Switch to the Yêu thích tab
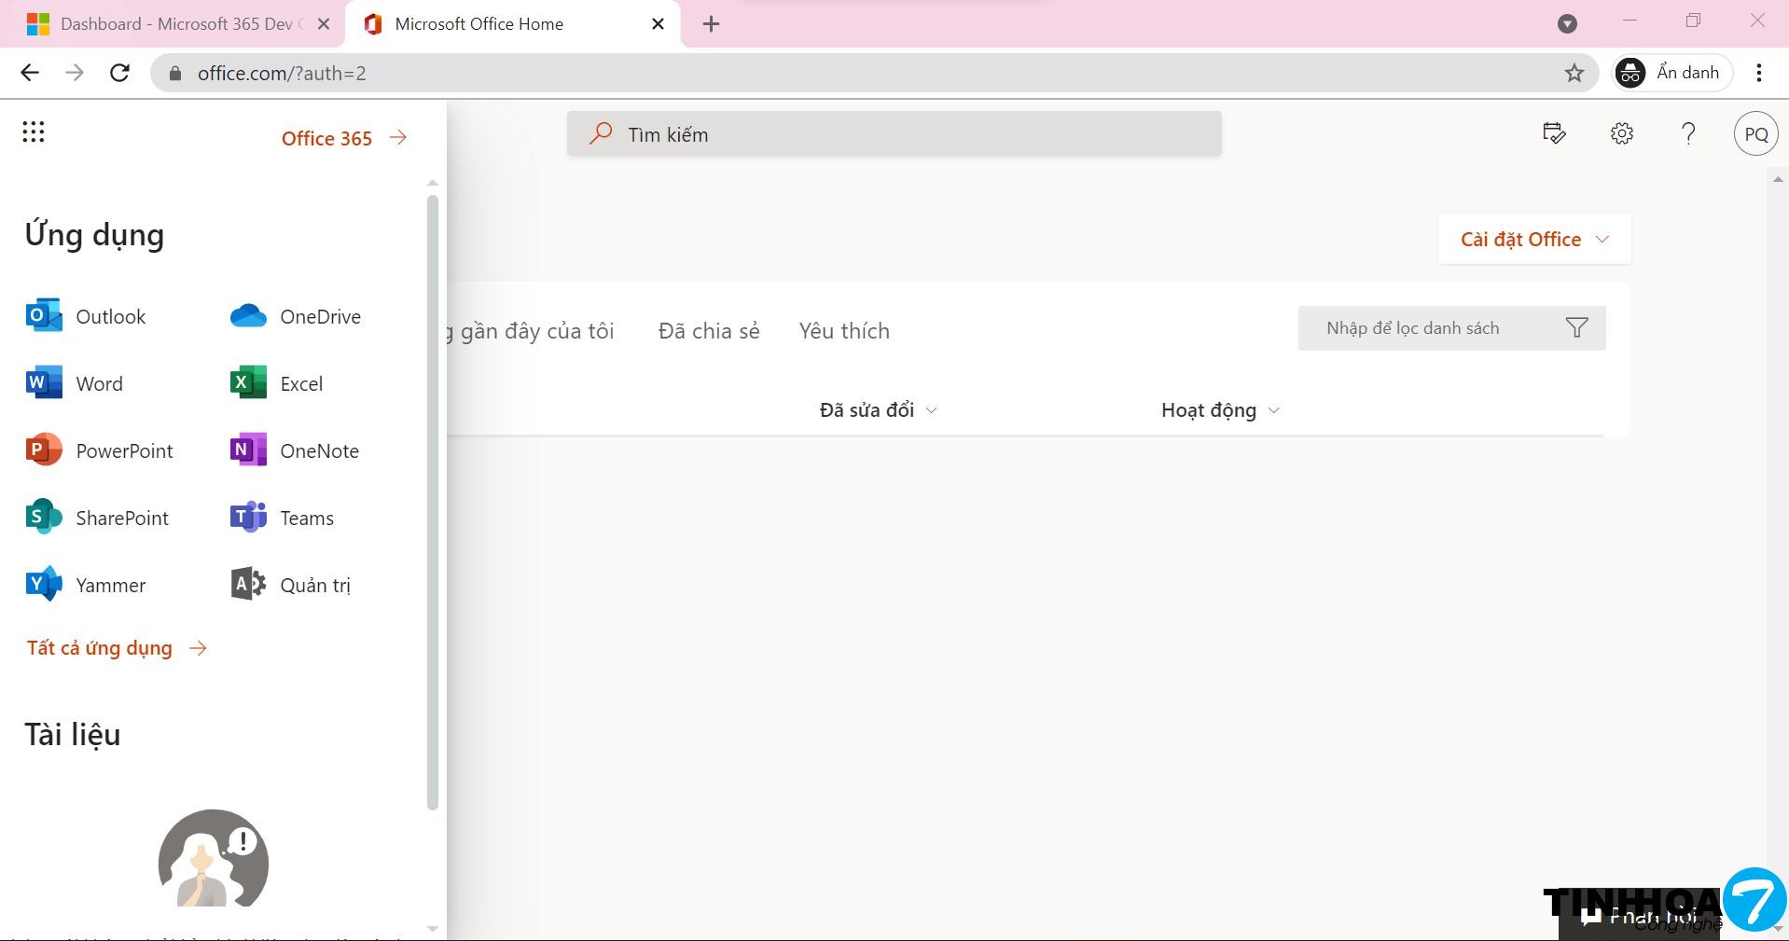Screen dimensions: 1789x941 pyautogui.click(x=843, y=331)
